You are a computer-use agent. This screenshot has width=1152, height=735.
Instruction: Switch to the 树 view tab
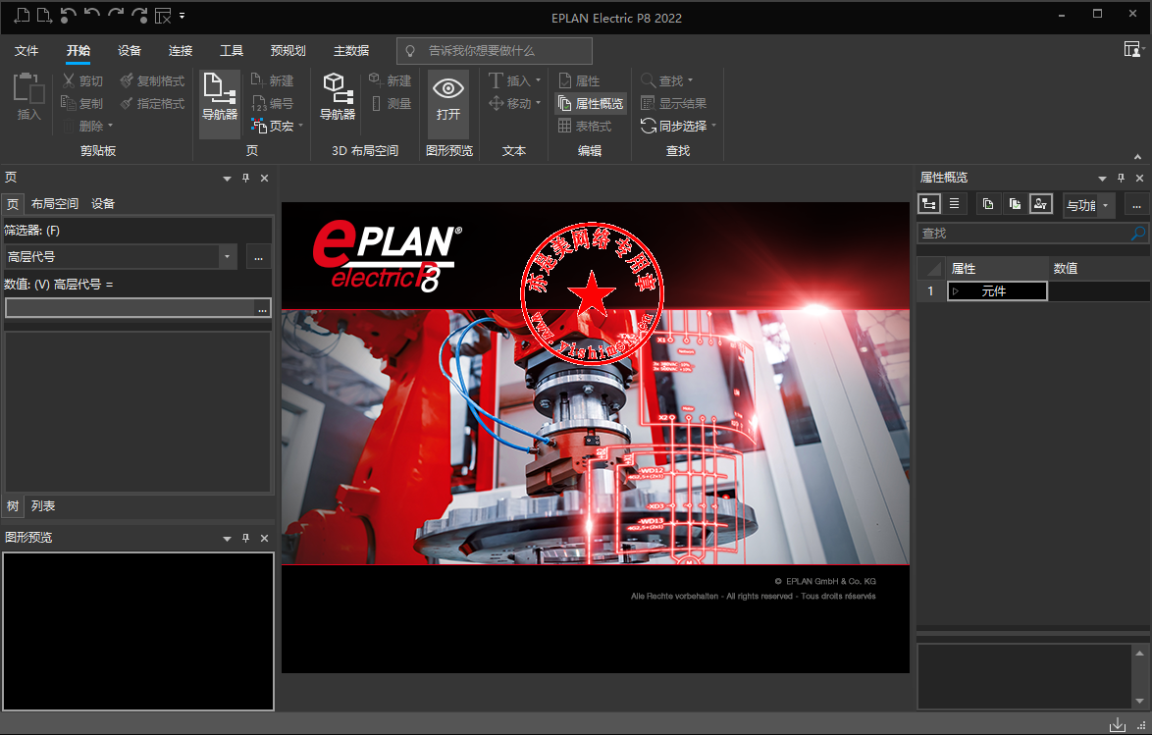coord(13,506)
